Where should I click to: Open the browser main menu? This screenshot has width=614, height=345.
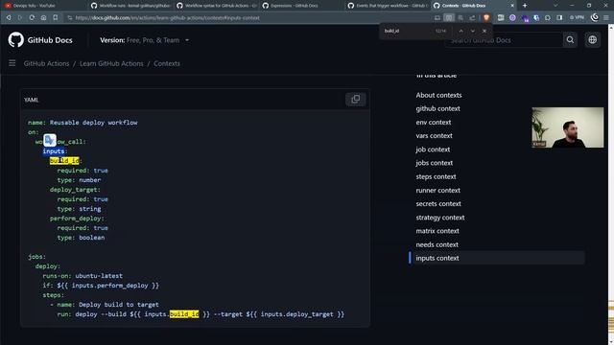point(606,17)
